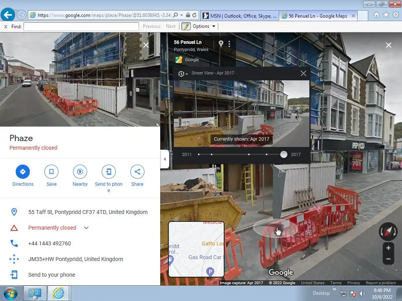Click into the Find text field
The image size is (402, 301).
(81, 26)
